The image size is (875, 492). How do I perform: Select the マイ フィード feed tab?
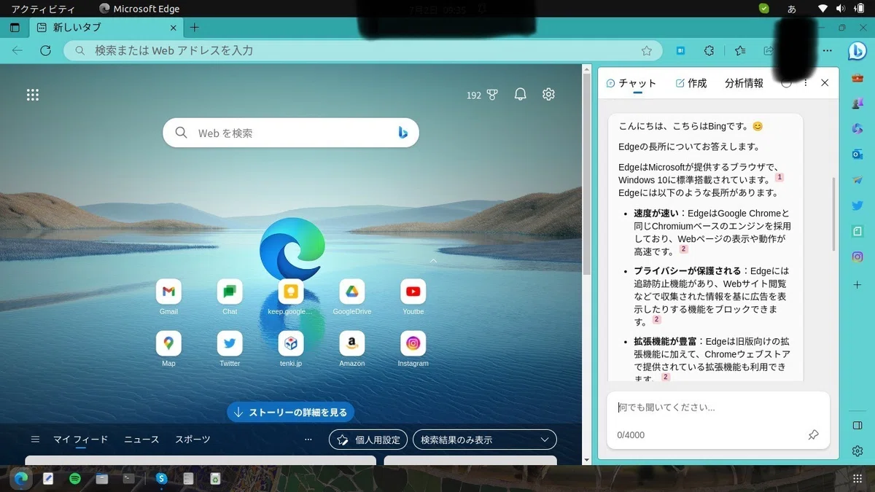click(x=80, y=440)
